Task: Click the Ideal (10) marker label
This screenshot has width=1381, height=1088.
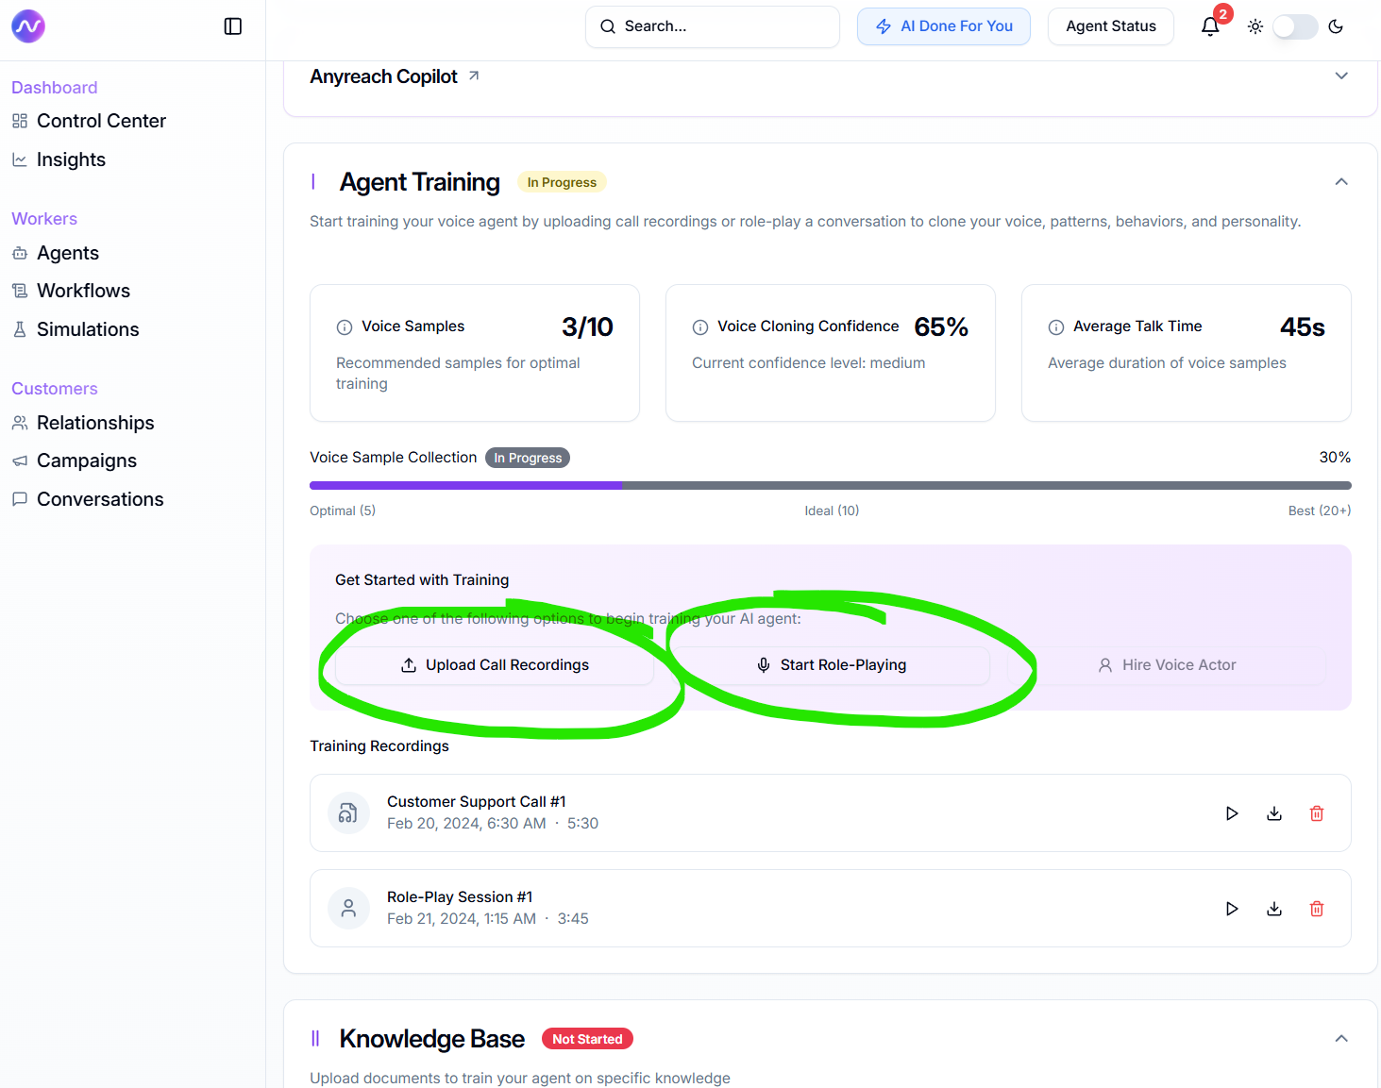Action: click(x=832, y=511)
